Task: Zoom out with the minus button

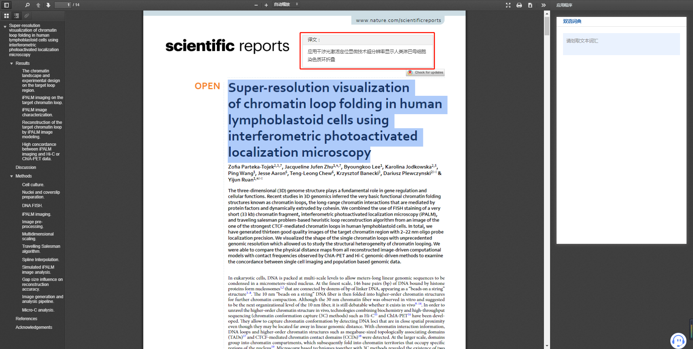Action: (256, 5)
